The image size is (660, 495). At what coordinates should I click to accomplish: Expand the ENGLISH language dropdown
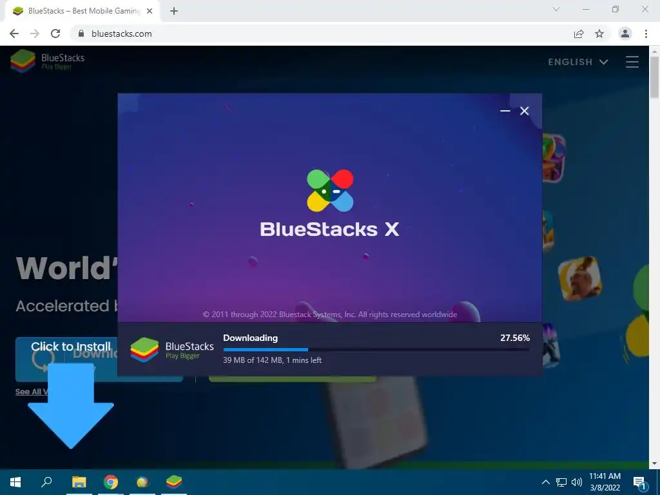click(578, 62)
